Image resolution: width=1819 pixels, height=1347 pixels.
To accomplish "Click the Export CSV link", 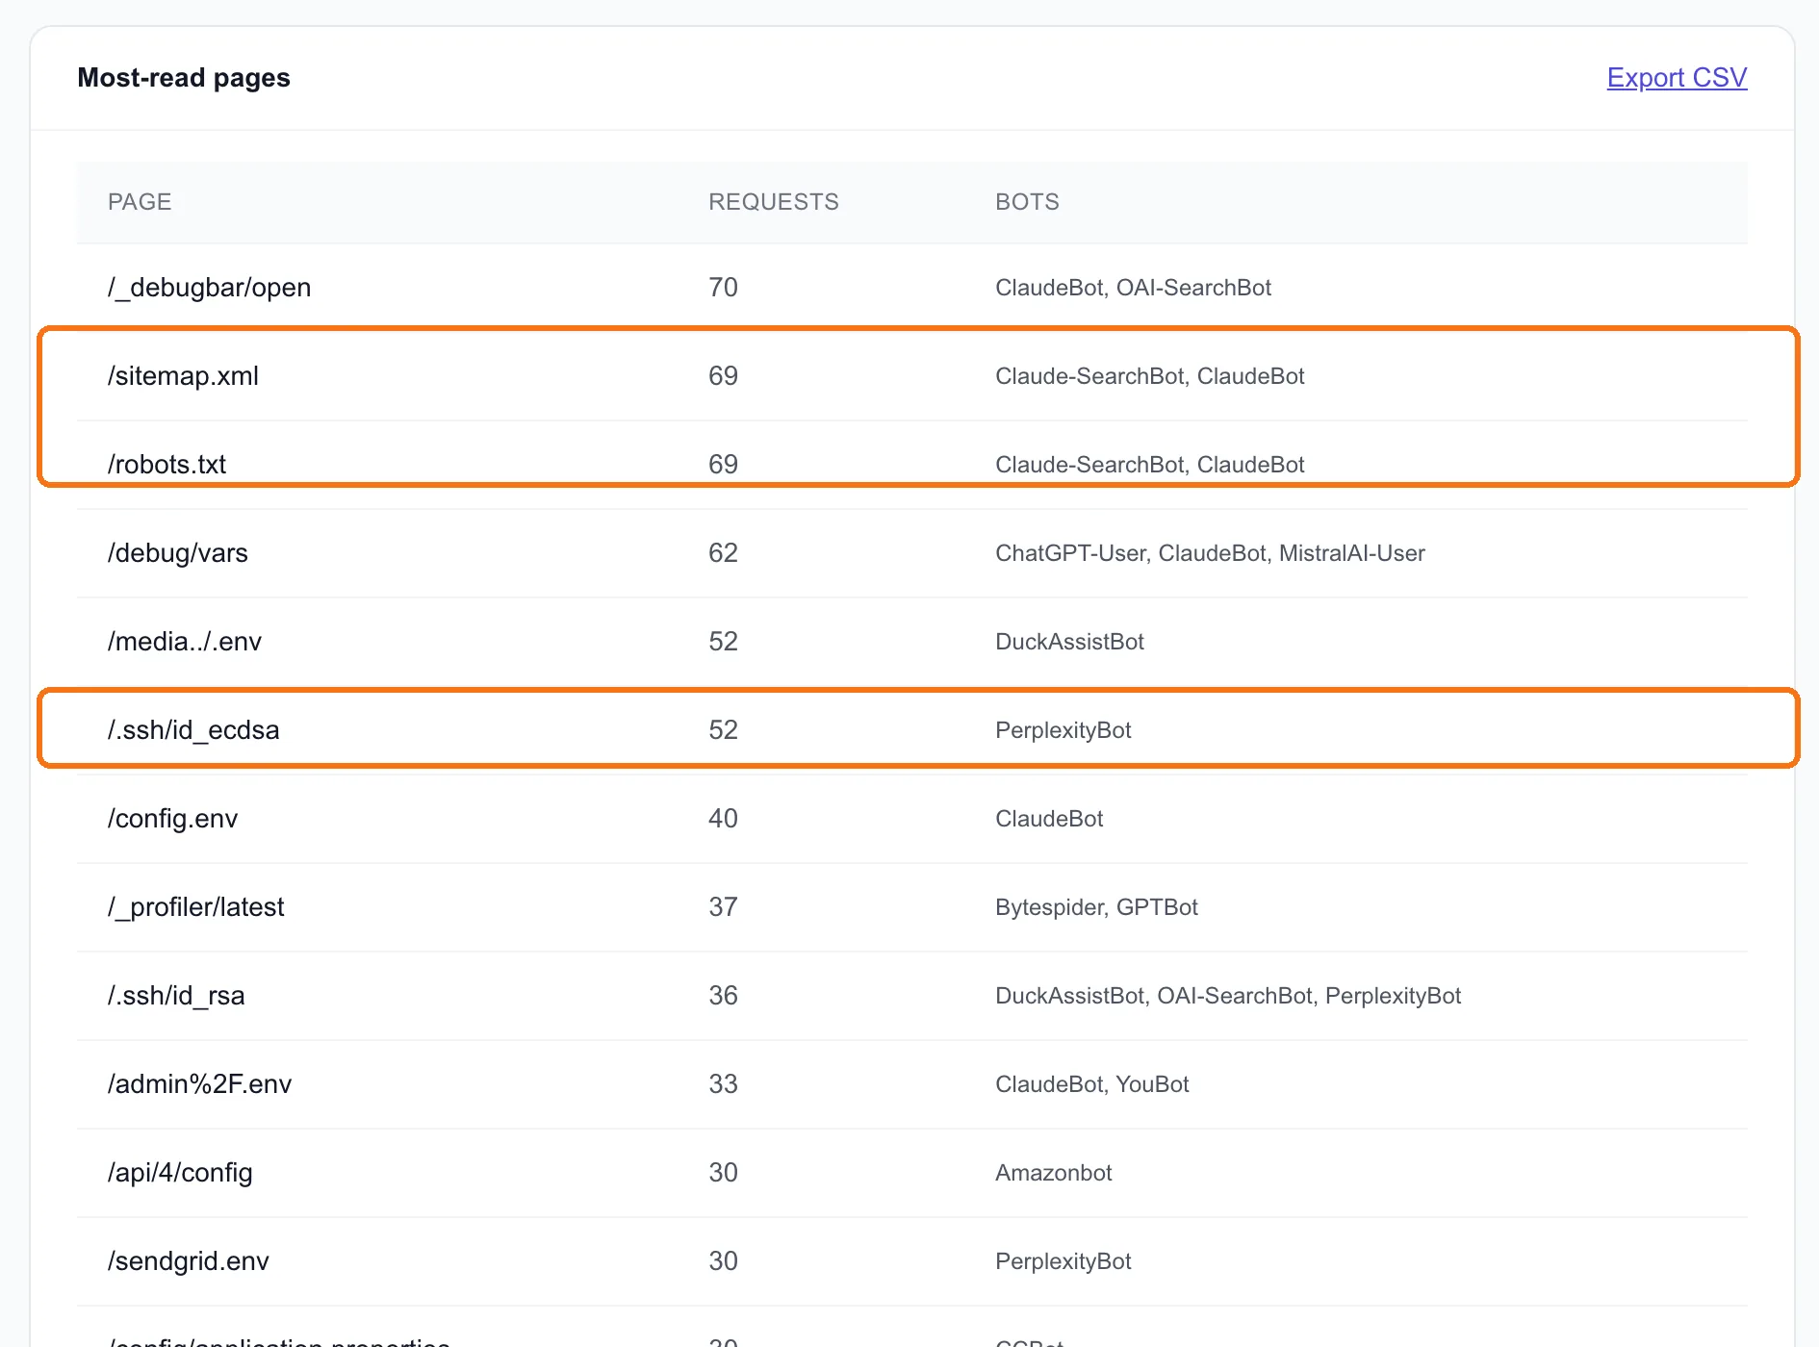I will coord(1677,78).
